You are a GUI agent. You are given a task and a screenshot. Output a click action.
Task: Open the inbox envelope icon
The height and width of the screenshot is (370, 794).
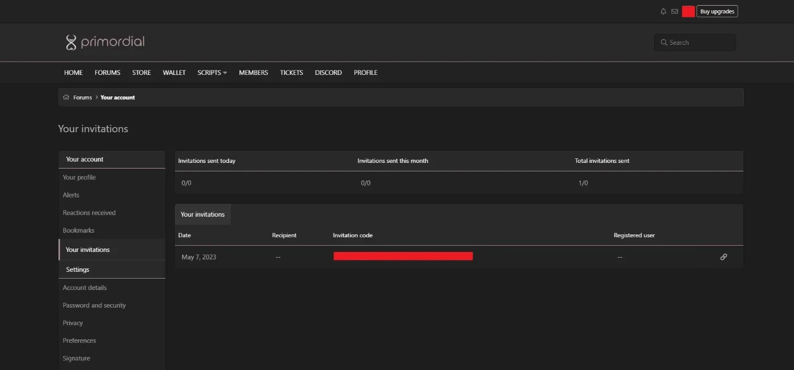[x=674, y=11]
